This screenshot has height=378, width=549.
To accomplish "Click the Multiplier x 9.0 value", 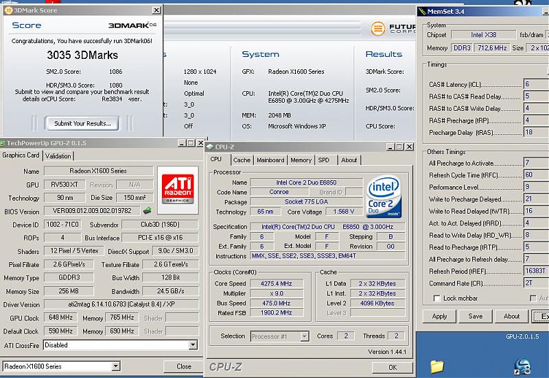I will [x=277, y=294].
